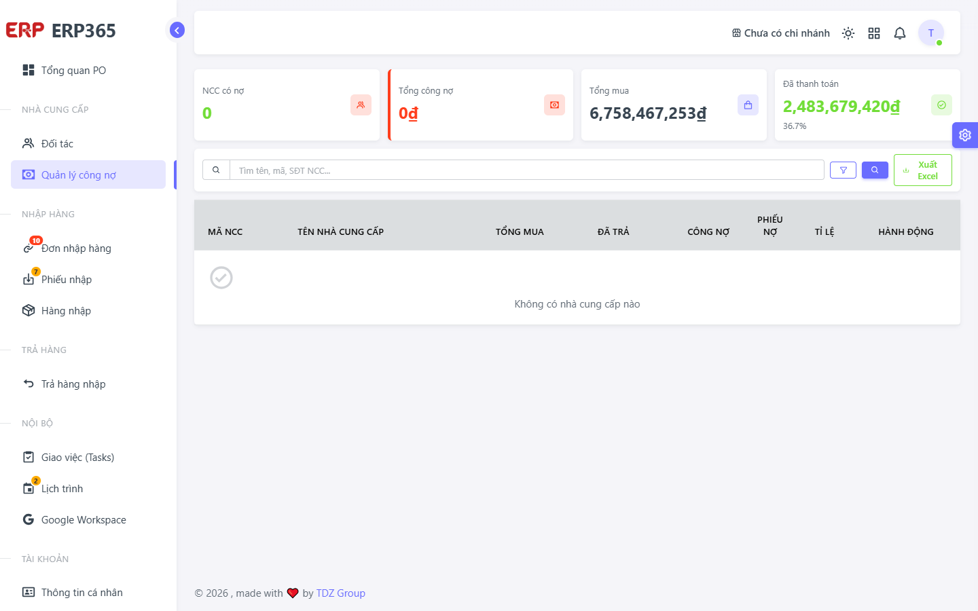Click the 6,758,467,253₫ total value
The image size is (978, 611).
tap(648, 113)
